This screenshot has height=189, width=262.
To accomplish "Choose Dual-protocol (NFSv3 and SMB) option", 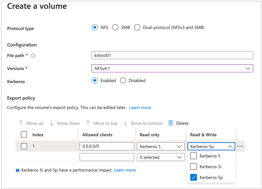I will 138,27.
